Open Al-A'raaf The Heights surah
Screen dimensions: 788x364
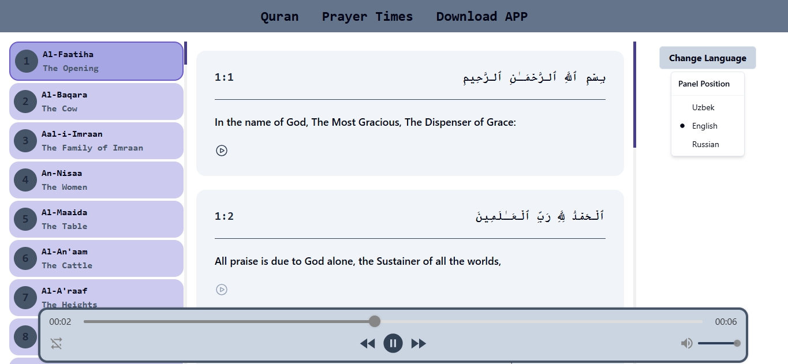96,298
